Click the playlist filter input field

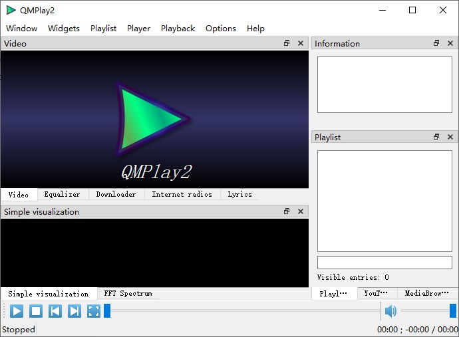[384, 263]
